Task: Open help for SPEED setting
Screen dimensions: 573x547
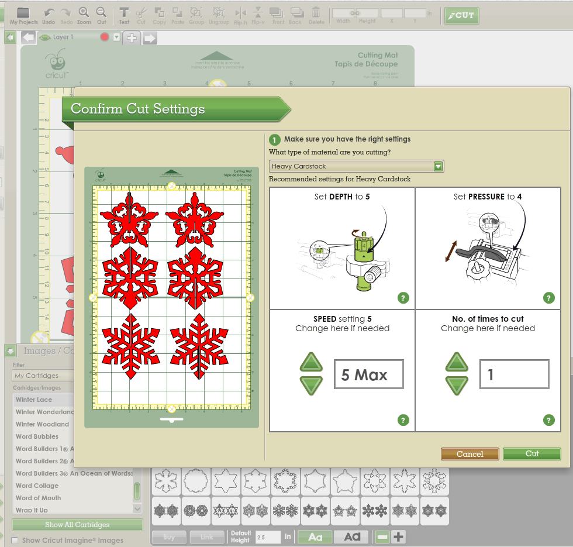Action: [x=403, y=420]
